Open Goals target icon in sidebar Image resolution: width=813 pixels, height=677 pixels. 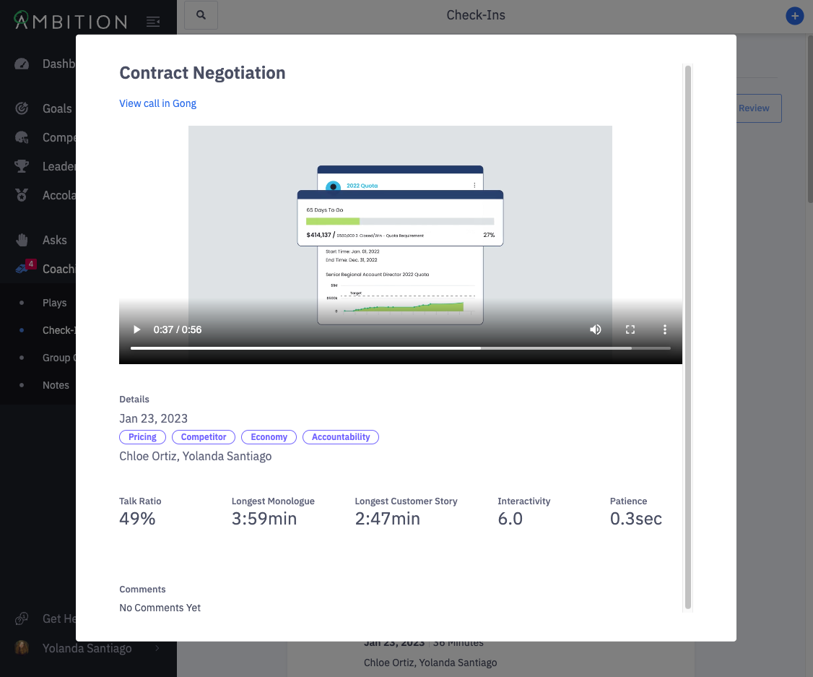point(22,108)
